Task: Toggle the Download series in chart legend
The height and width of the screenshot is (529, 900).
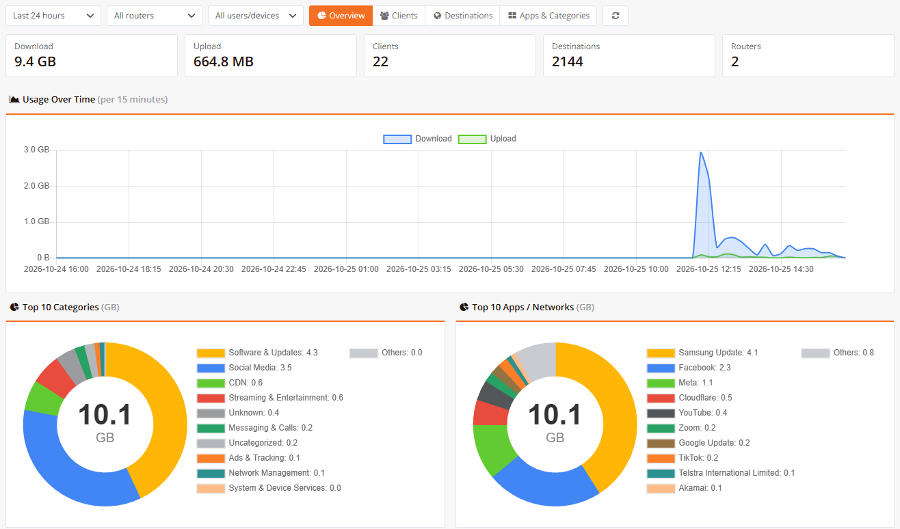Action: coord(418,139)
